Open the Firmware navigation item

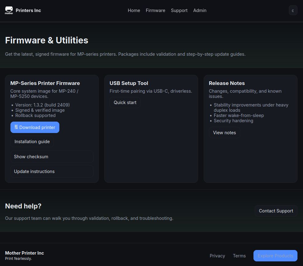pyautogui.click(x=155, y=10)
